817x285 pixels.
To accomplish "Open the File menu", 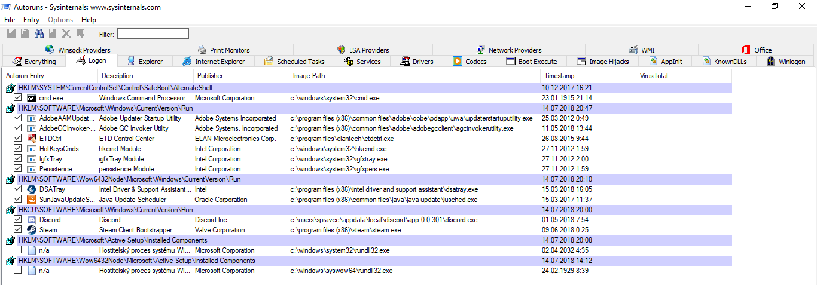I will click(x=10, y=20).
